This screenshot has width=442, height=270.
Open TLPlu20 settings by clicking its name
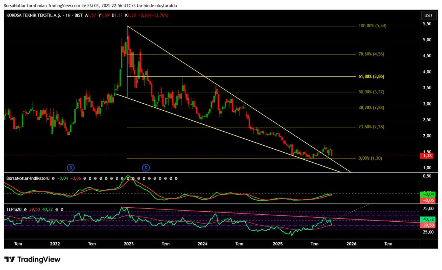[x=14, y=209]
